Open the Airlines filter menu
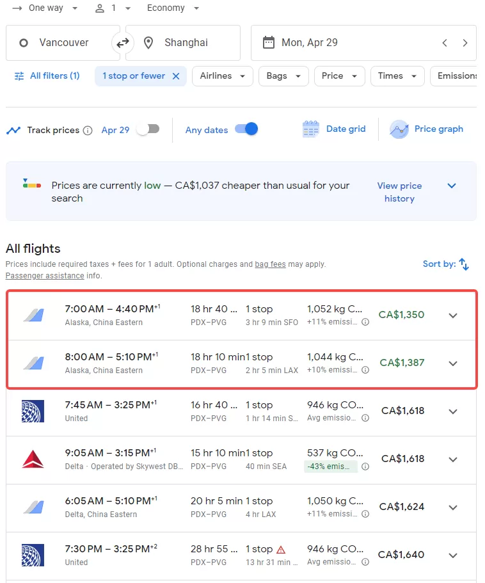This screenshot has width=485, height=583. pyautogui.click(x=223, y=76)
